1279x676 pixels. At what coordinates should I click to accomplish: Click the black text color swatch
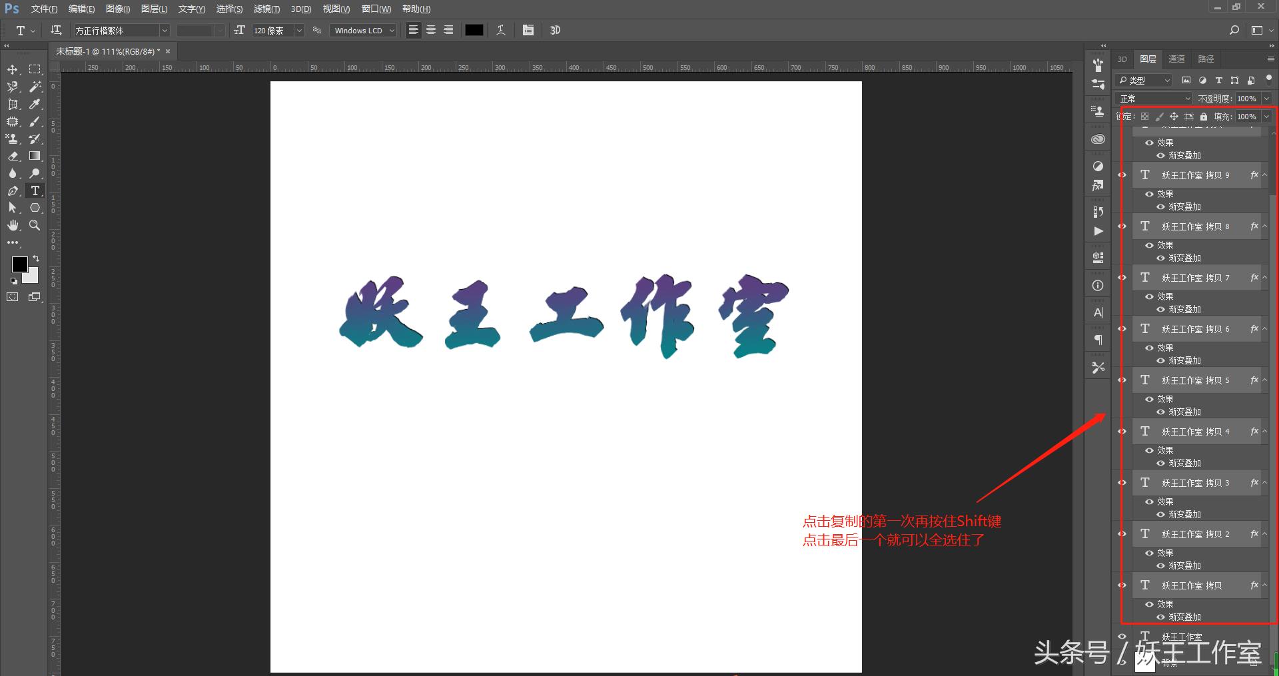coord(474,30)
